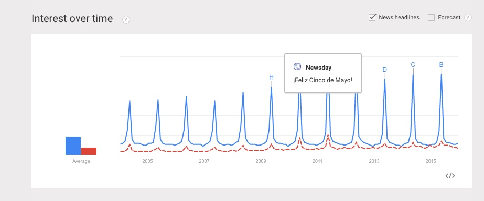
Task: Click the Interest over time heading
Action: [x=72, y=19]
